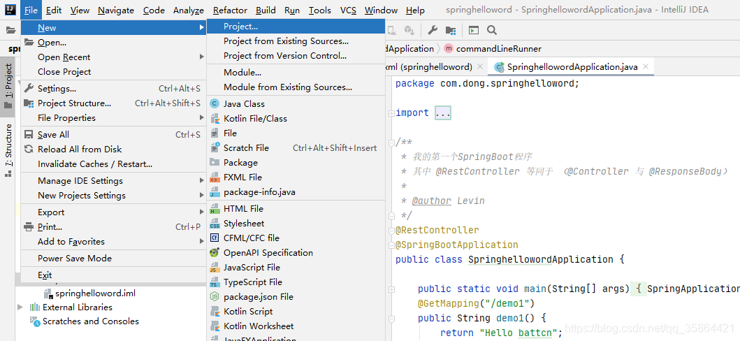
Task: Create a new HTML File
Action: tap(296, 208)
